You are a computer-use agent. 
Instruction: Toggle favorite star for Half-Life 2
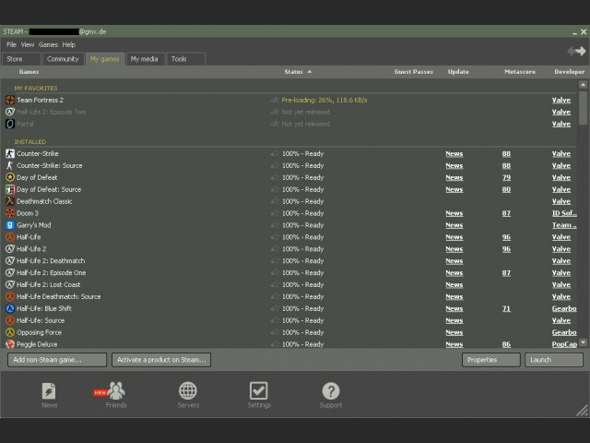point(275,248)
